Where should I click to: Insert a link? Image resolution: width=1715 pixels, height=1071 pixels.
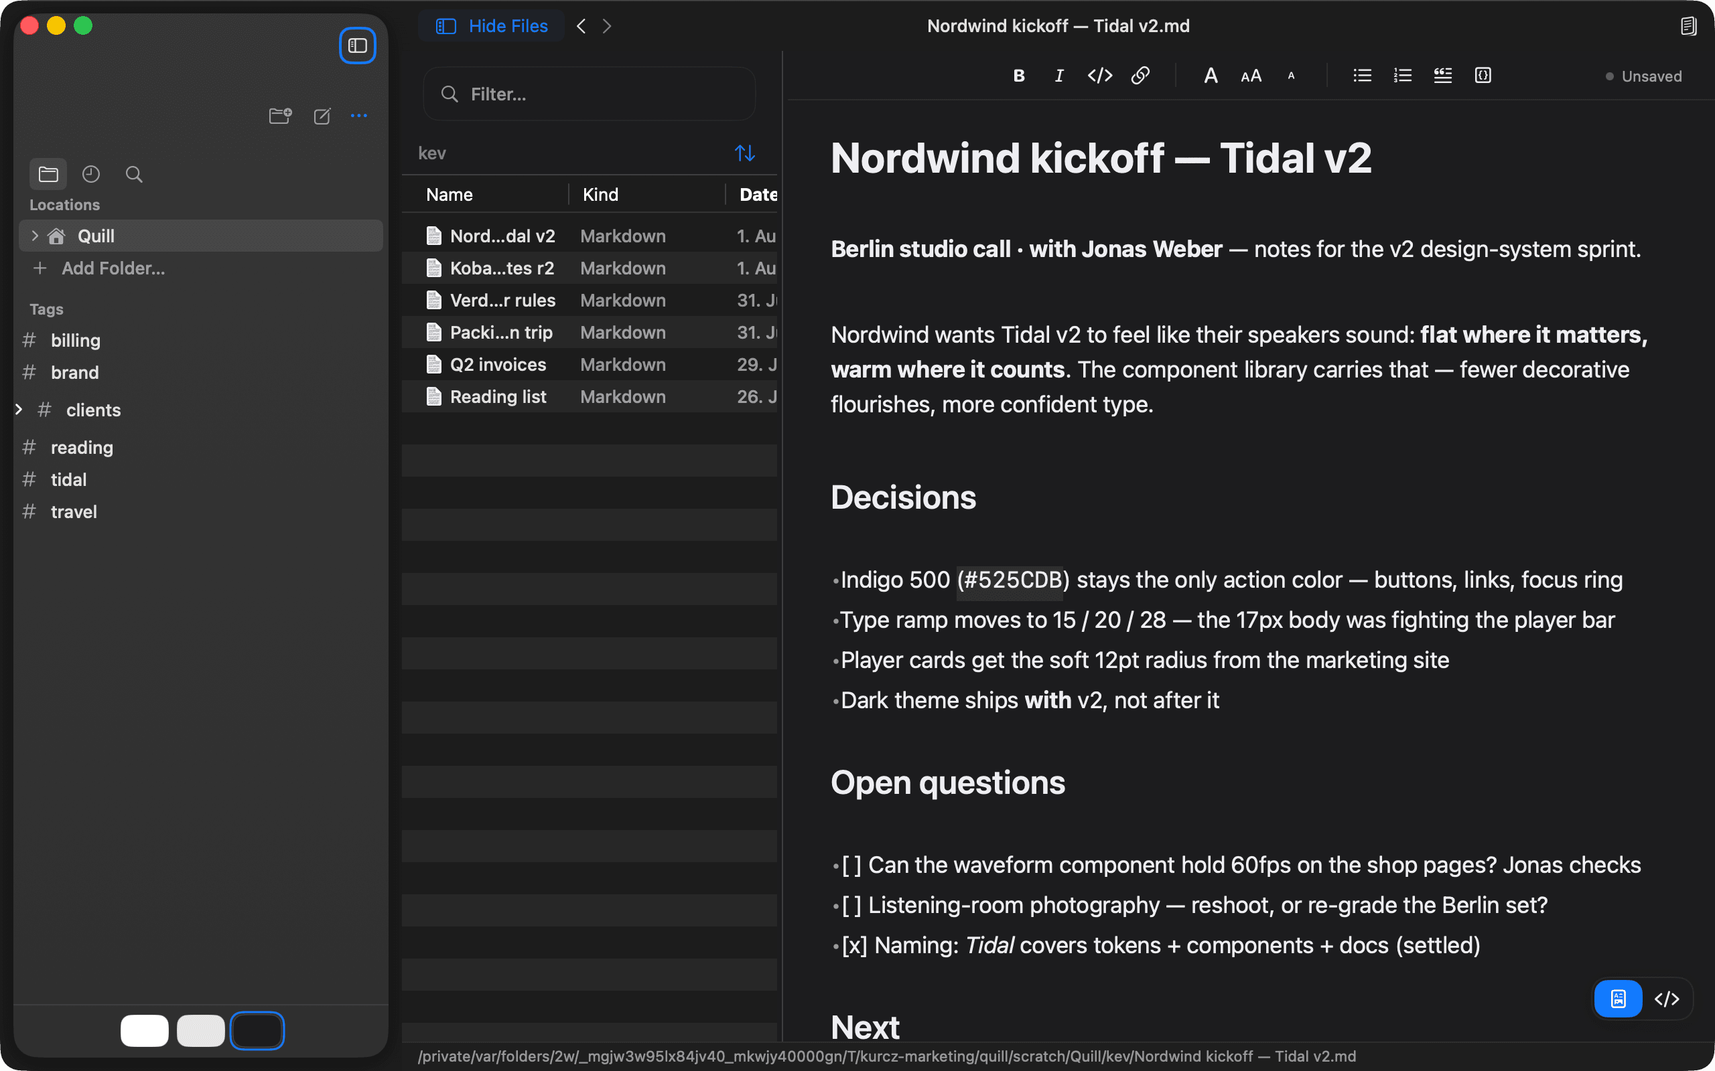tap(1140, 76)
